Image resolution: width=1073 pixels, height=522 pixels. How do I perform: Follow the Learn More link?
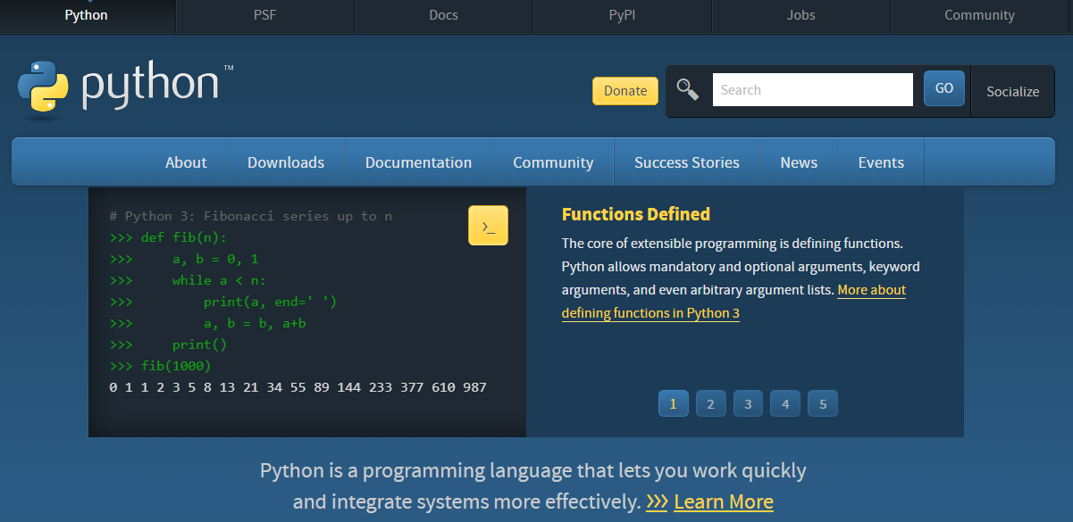723,501
